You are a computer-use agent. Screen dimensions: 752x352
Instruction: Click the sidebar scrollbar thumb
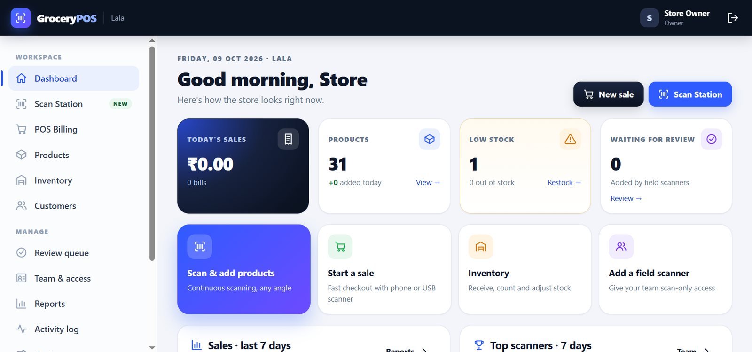click(x=152, y=153)
